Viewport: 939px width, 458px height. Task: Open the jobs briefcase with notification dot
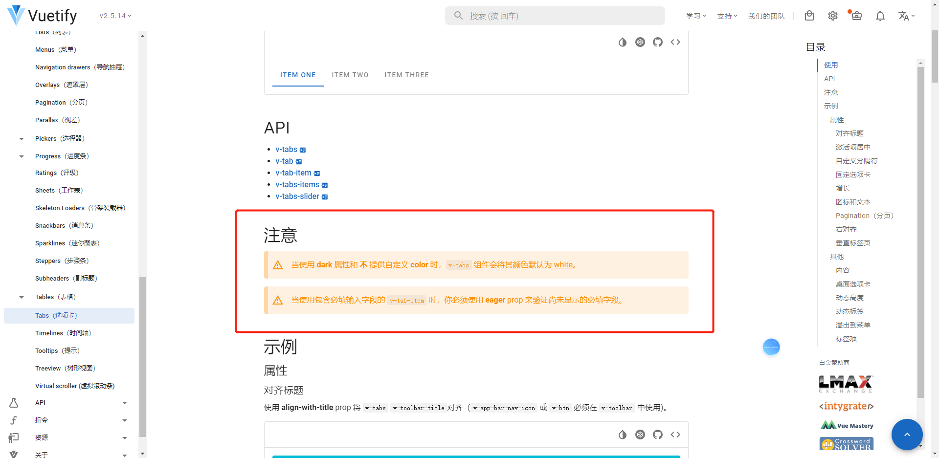(856, 16)
